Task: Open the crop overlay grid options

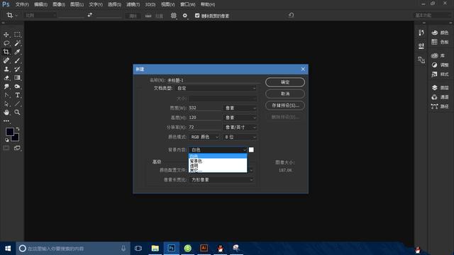Action: (173, 16)
